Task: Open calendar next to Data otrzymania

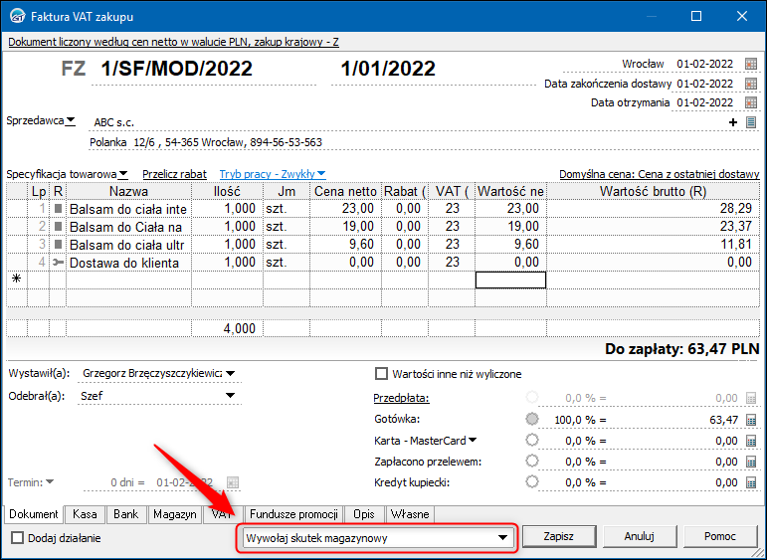Action: [751, 102]
